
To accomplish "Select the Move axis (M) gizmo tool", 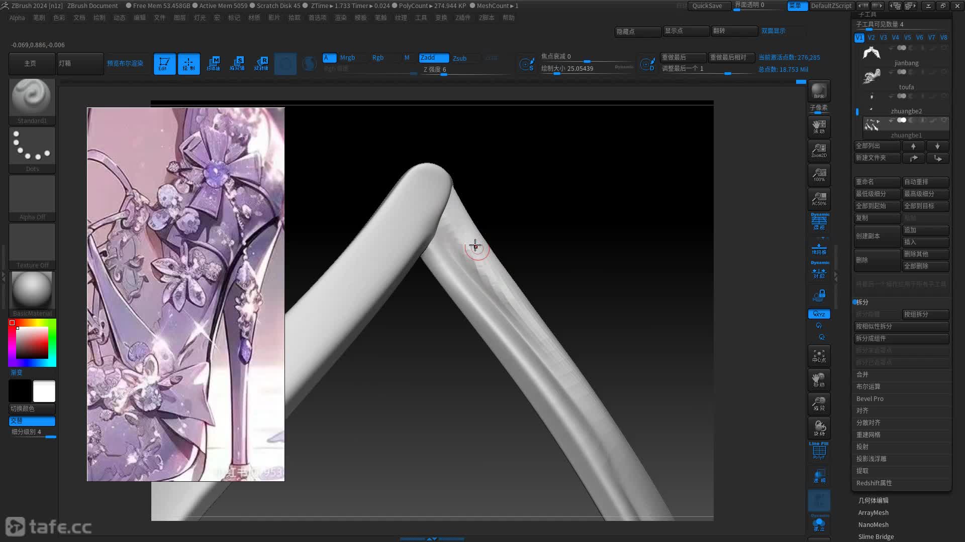I will 213,64.
